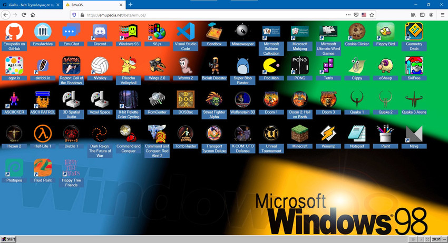Open Notepad

coord(357,134)
